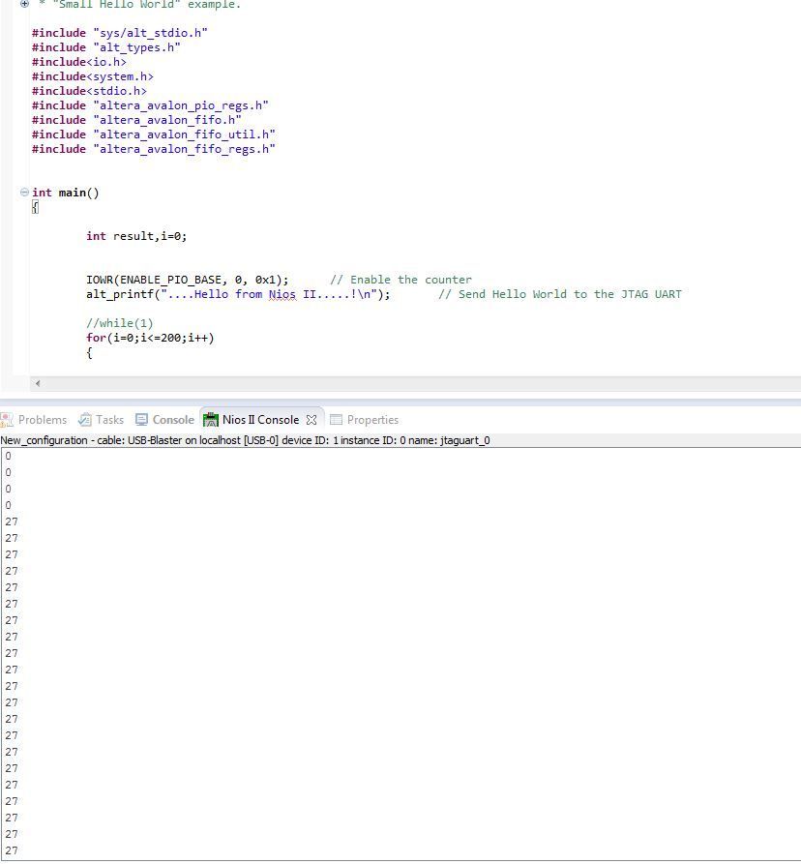This screenshot has width=801, height=864.
Task: Click the #include<io.h> line
Action: pos(78,62)
